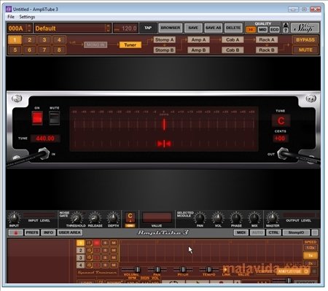
Task: Open Cab B module
Action: (x=233, y=50)
